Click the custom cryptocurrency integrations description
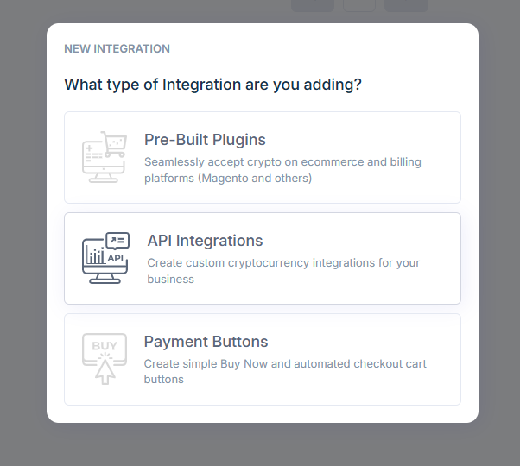Image resolution: width=520 pixels, height=466 pixels. [x=283, y=271]
